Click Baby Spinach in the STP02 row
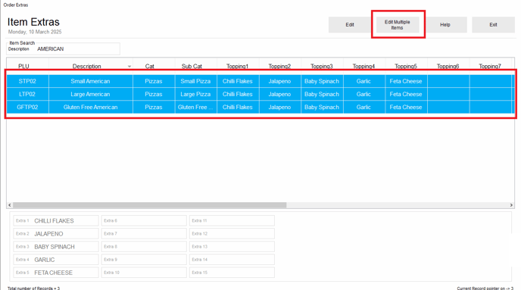 (323, 81)
